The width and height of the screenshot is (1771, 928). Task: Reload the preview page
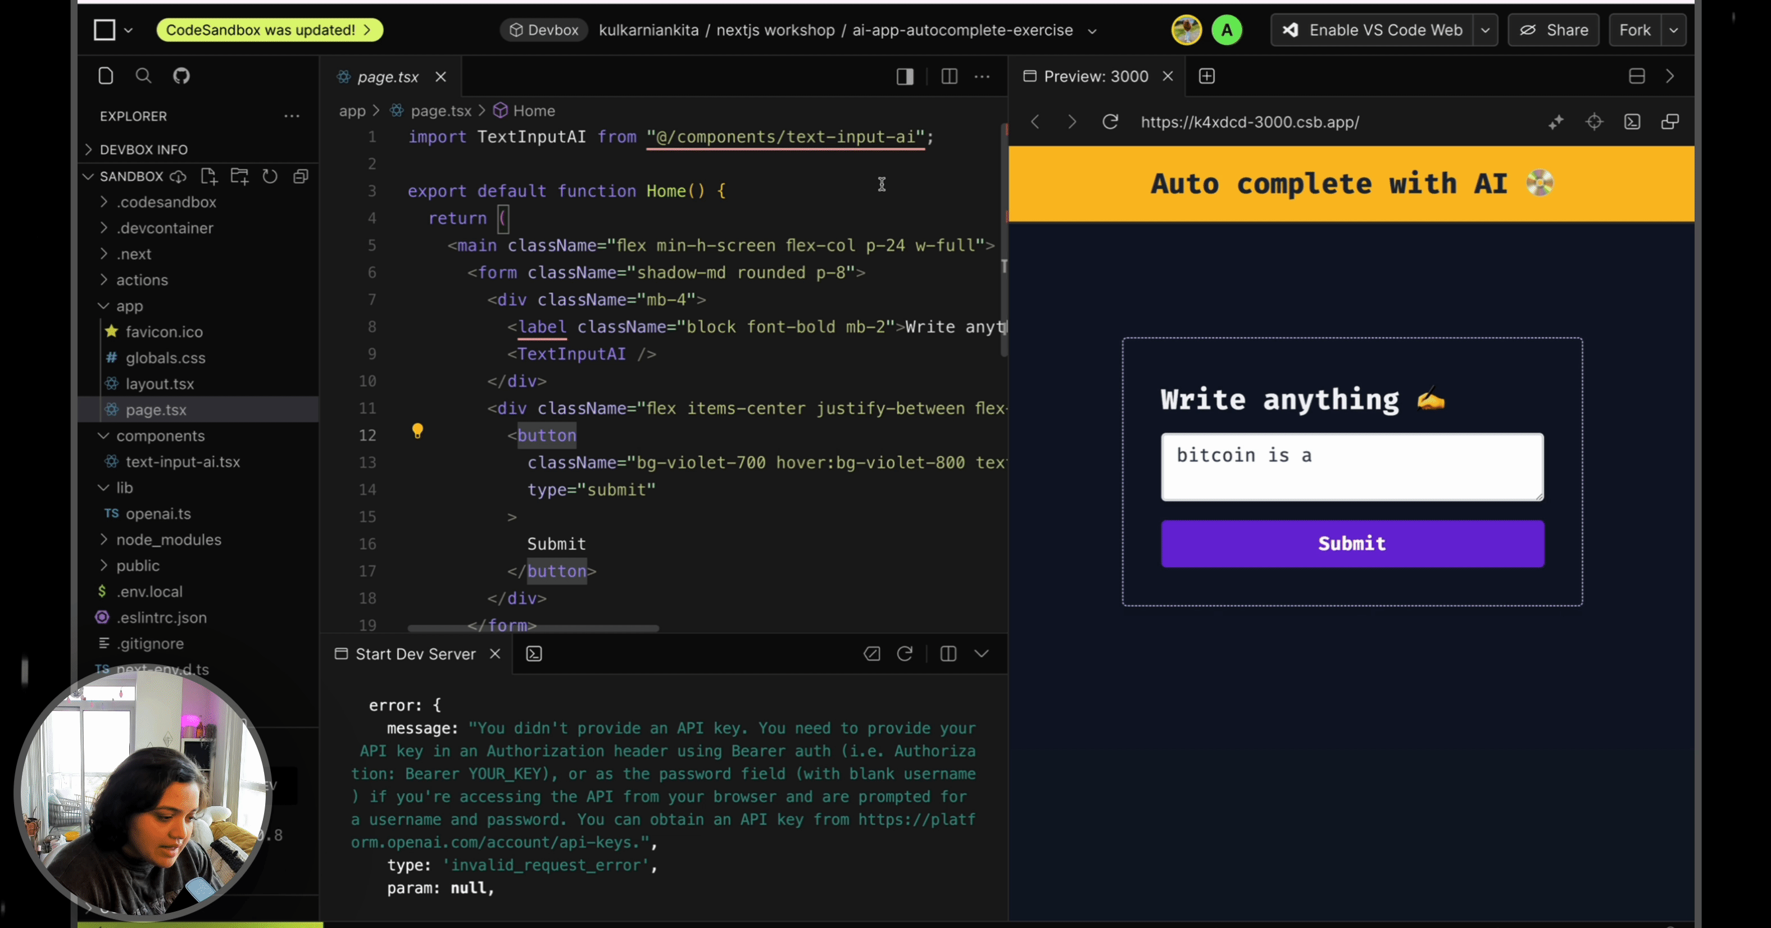[x=1110, y=122]
